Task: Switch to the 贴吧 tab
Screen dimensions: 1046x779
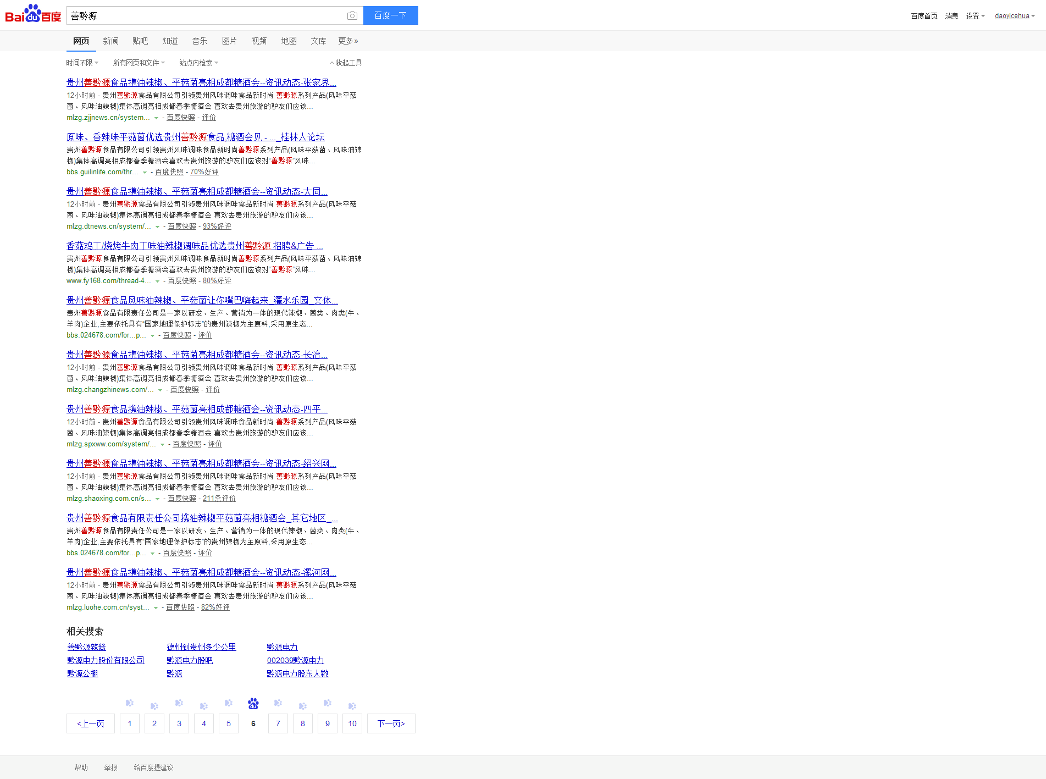Action: (x=140, y=41)
